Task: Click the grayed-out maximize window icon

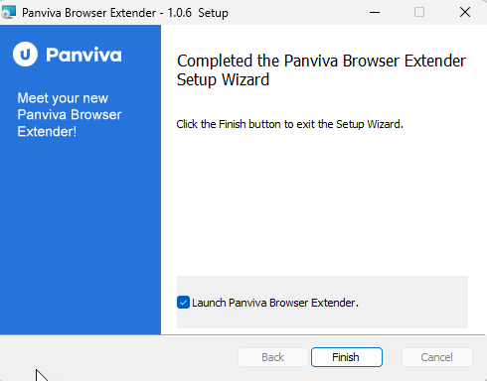Action: (x=419, y=12)
